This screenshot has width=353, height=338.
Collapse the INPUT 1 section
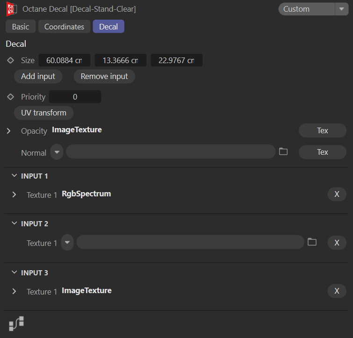(14, 176)
